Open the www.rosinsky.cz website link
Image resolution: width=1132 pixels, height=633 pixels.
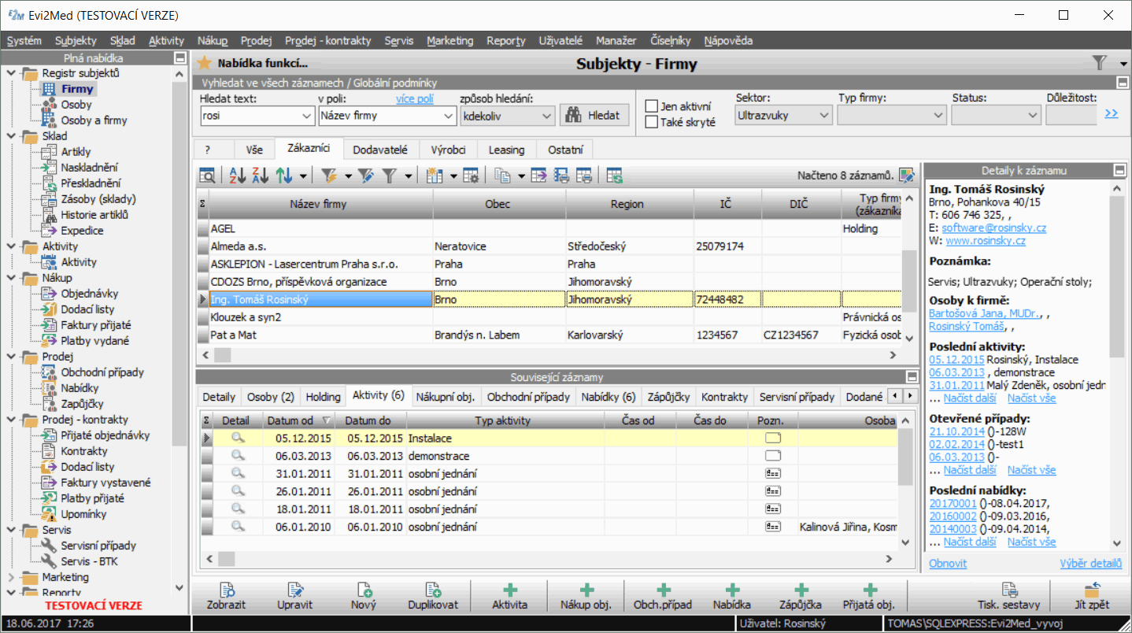(985, 241)
